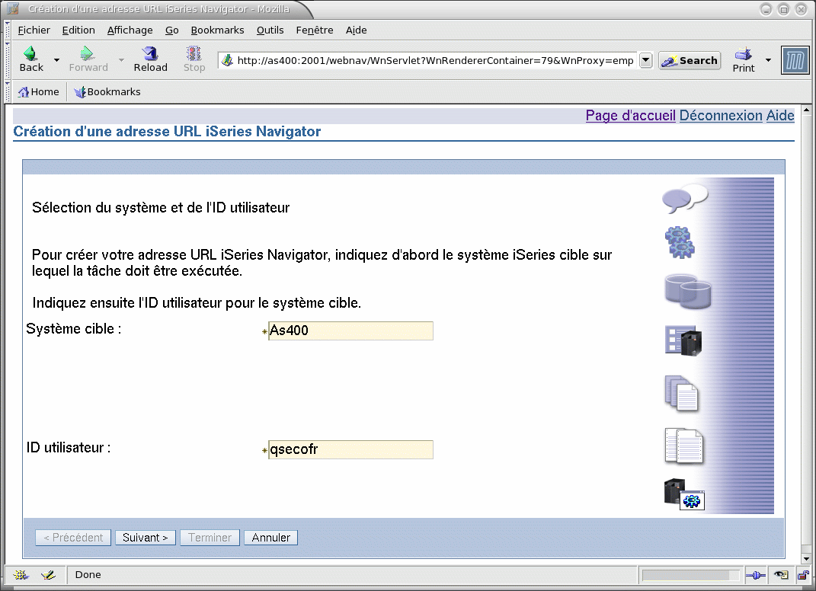Click the Système cible input field

(x=350, y=331)
